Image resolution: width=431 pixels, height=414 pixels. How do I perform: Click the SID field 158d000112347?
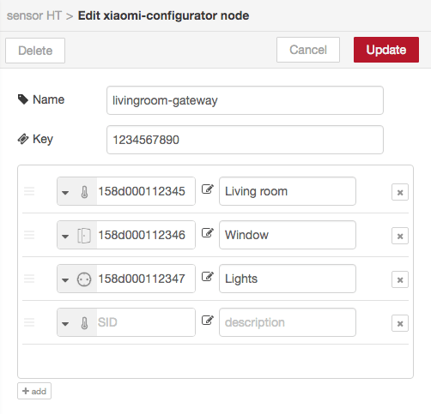(146, 279)
